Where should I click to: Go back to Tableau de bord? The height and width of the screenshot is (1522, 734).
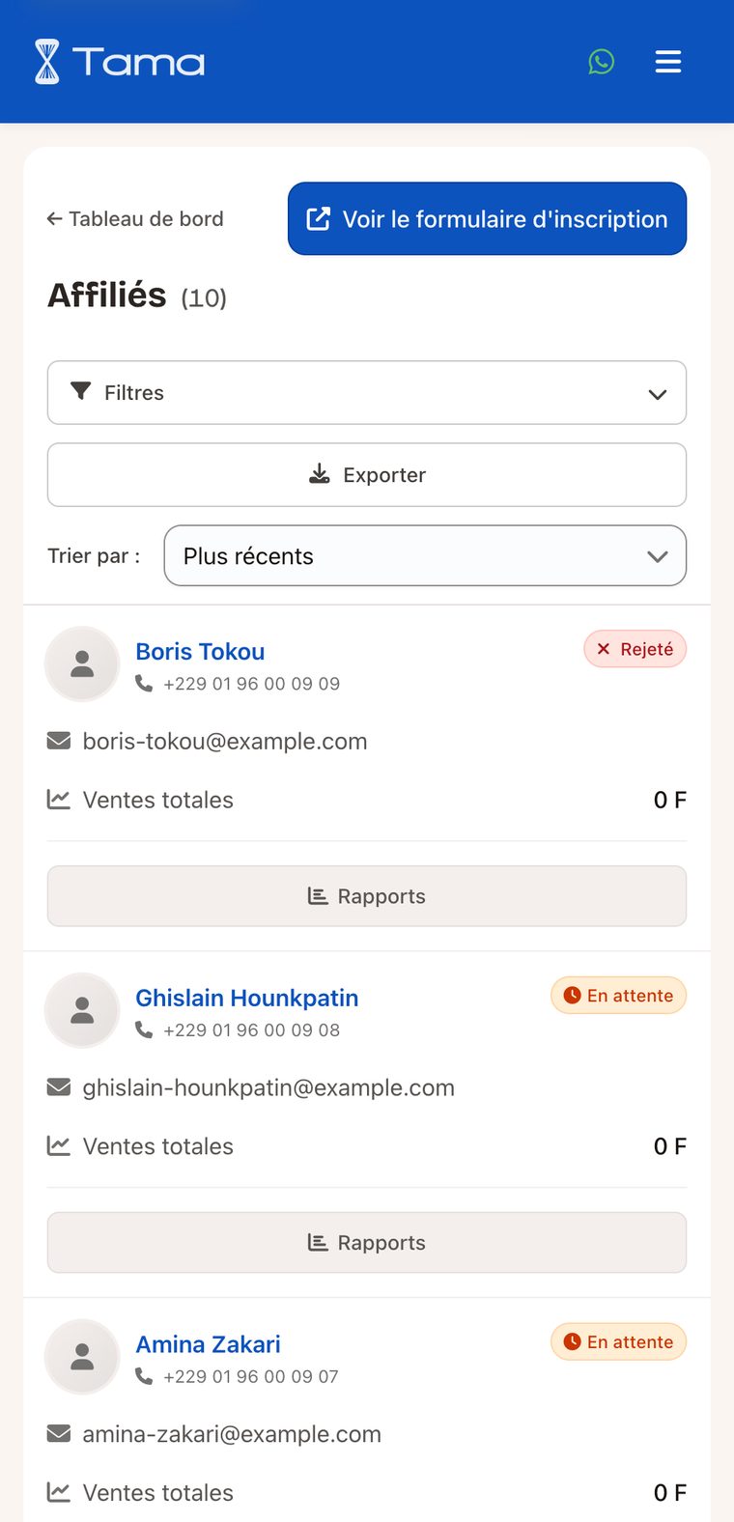[x=135, y=219]
